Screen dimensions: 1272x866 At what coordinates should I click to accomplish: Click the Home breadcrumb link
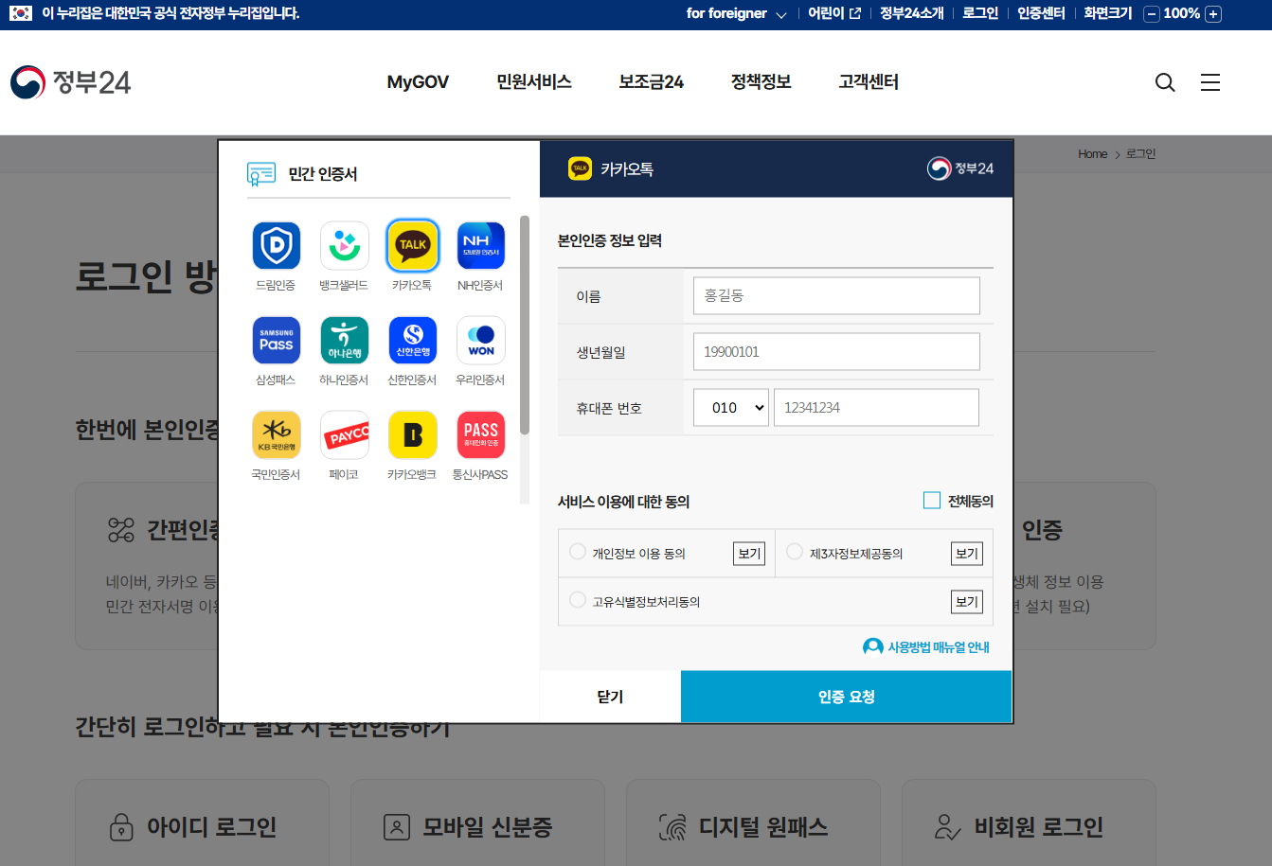tap(1092, 154)
